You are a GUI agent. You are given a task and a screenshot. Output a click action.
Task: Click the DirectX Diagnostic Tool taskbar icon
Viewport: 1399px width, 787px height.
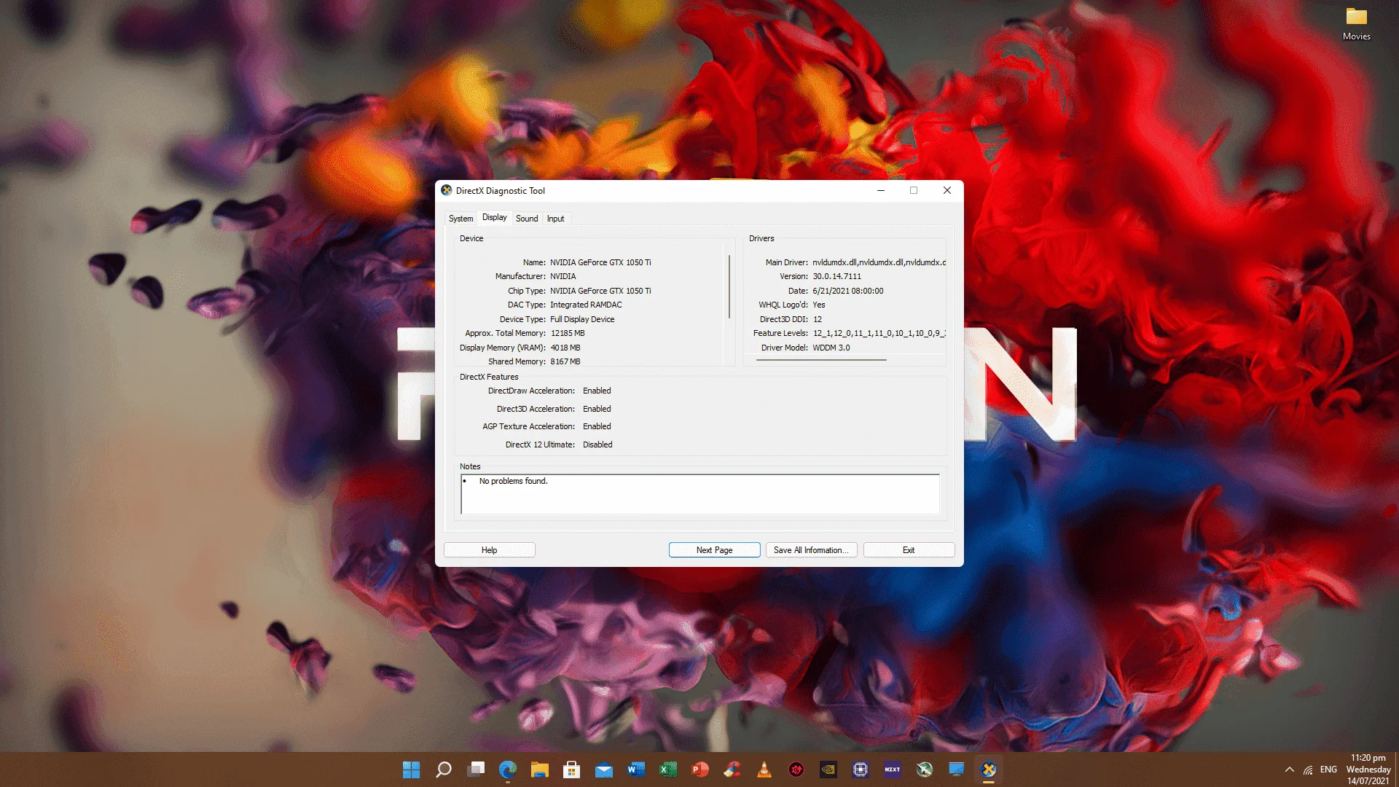[989, 770]
